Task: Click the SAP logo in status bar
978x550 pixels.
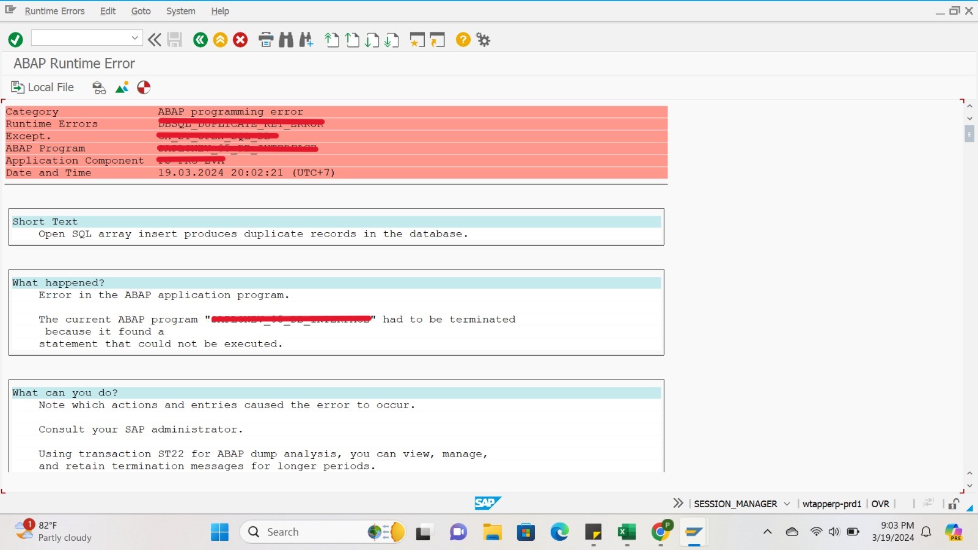Action: pos(487,503)
